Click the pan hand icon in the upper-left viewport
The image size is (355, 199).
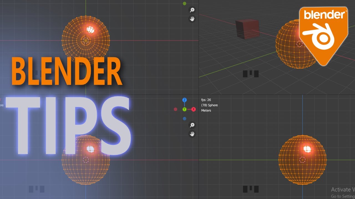pos(192,19)
